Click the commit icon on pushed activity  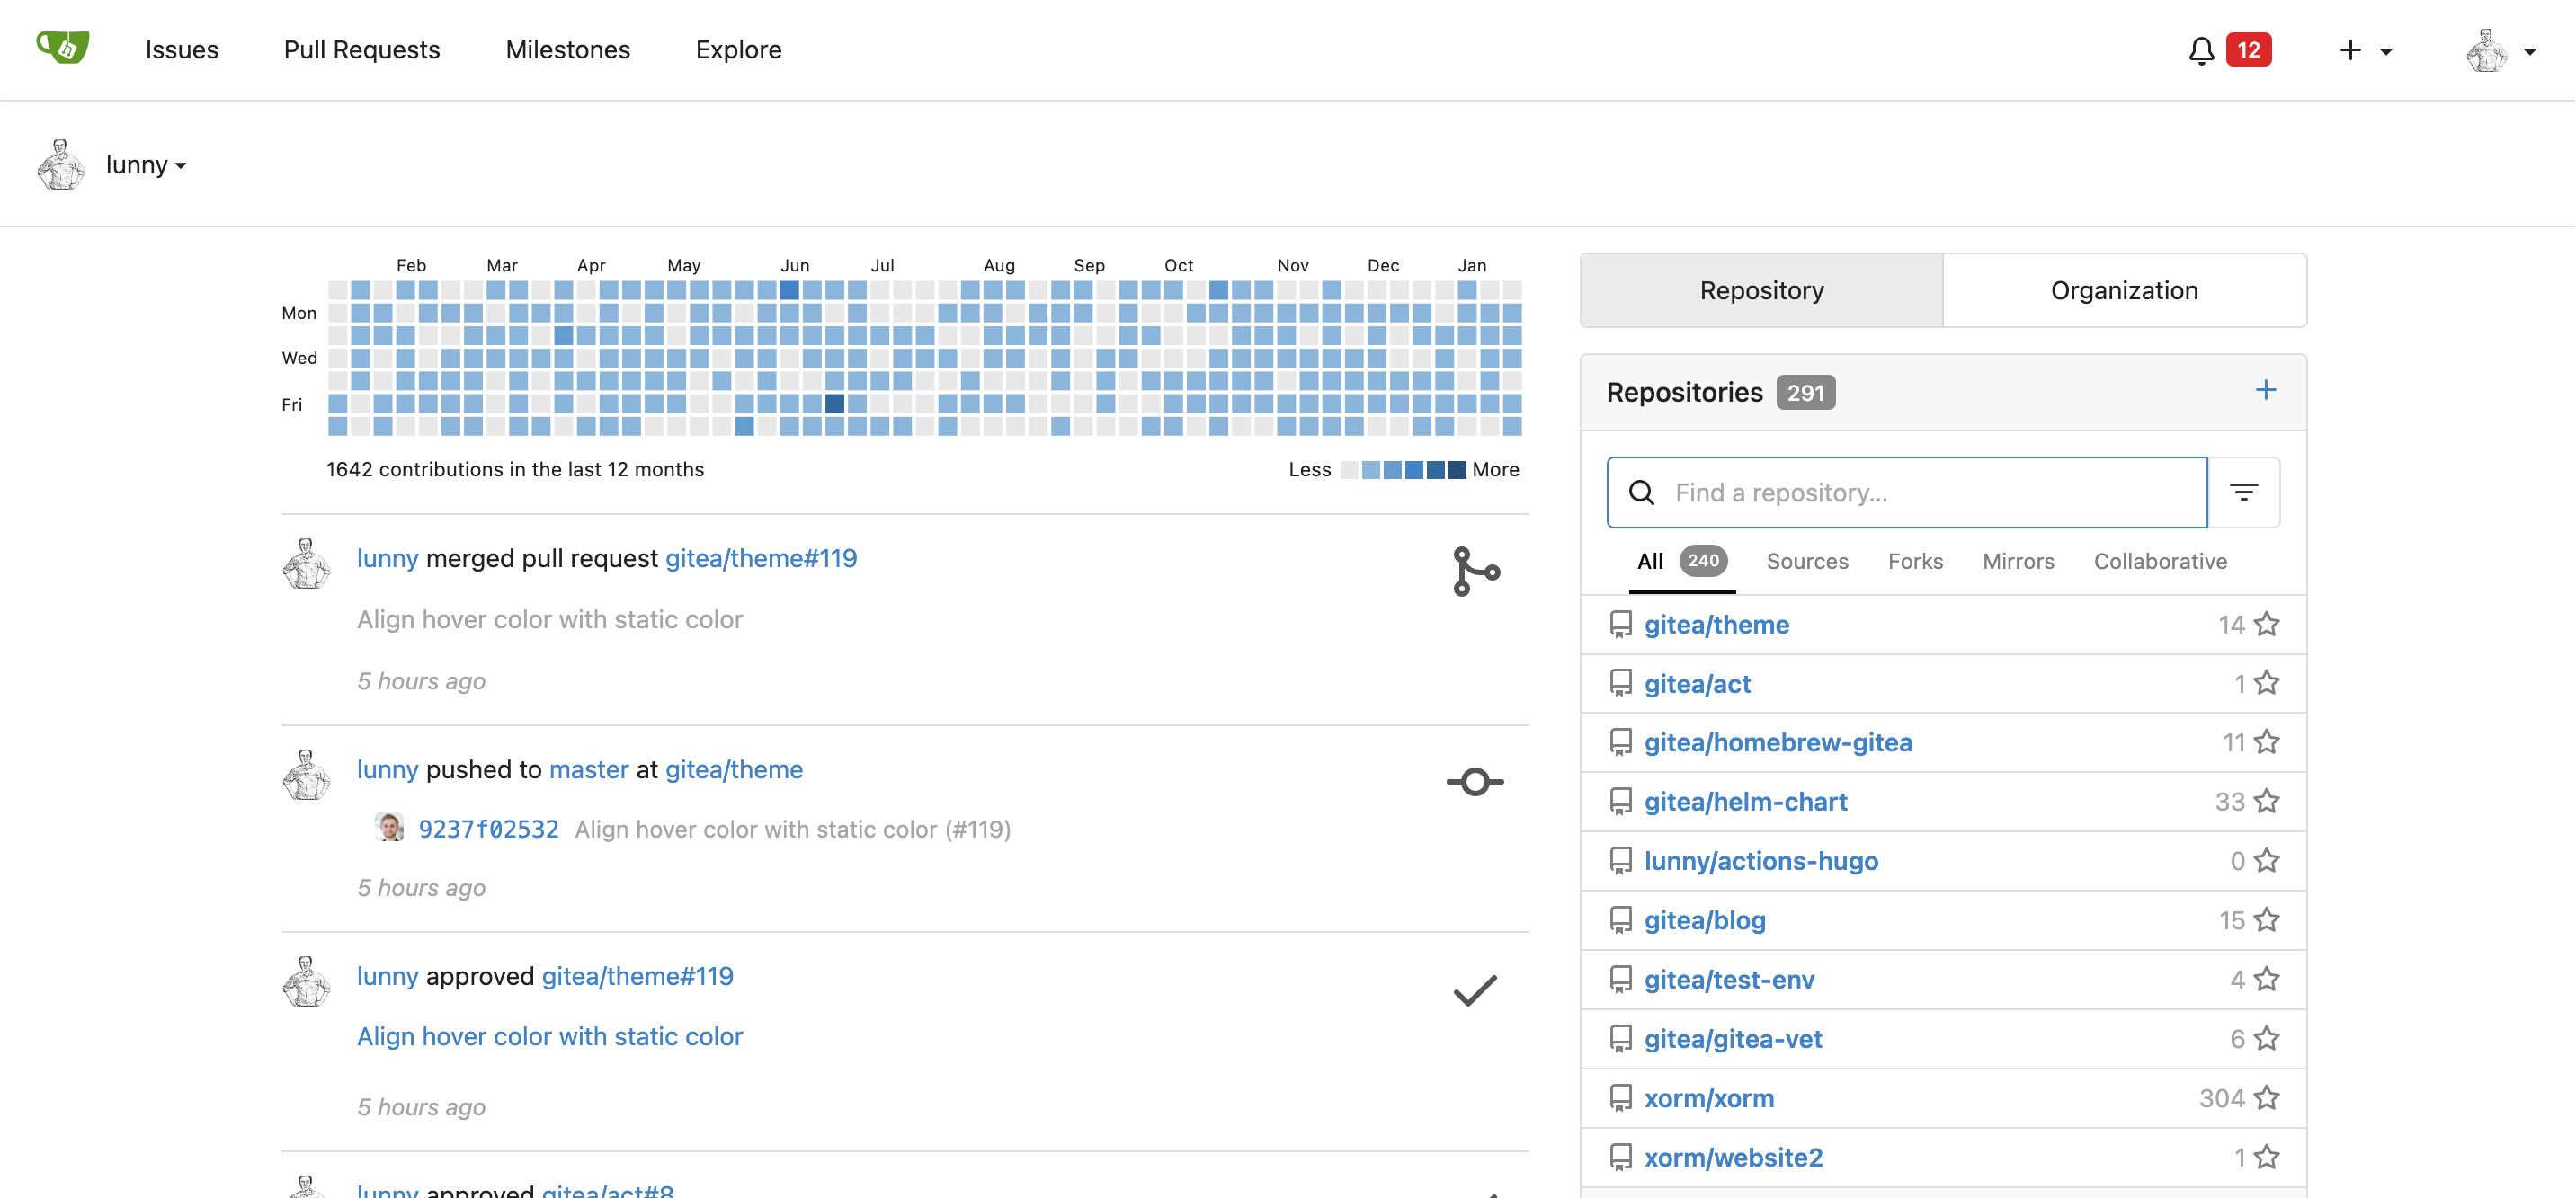1475,781
